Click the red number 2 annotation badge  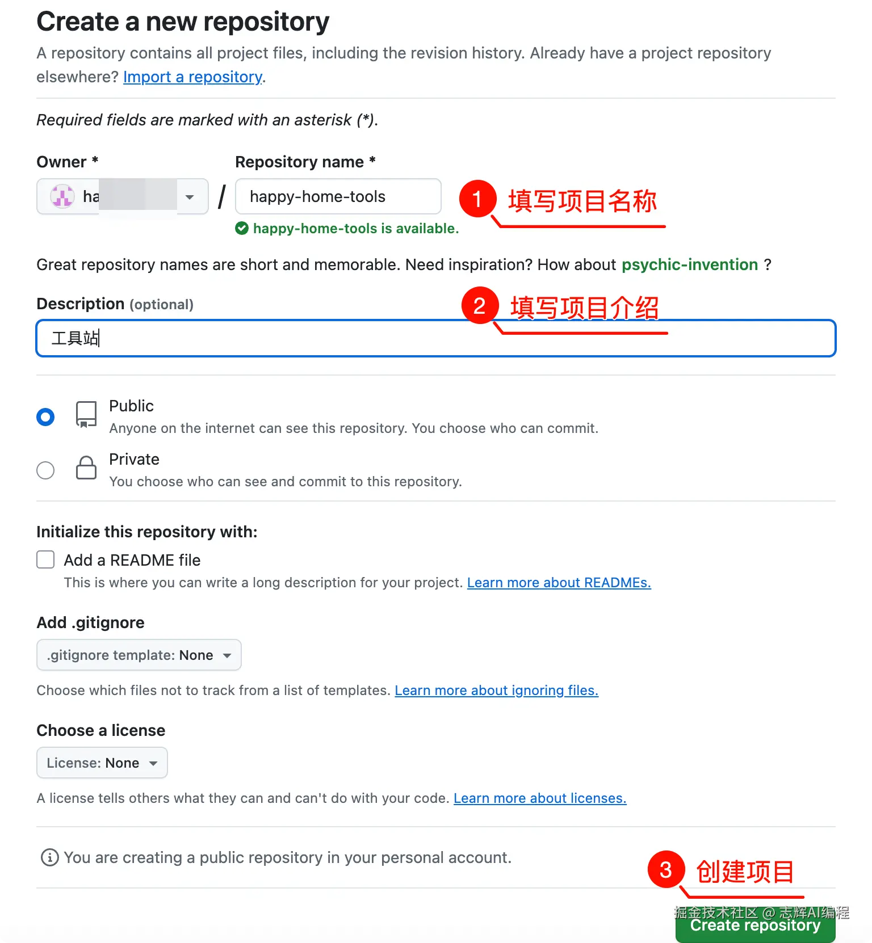(x=480, y=305)
